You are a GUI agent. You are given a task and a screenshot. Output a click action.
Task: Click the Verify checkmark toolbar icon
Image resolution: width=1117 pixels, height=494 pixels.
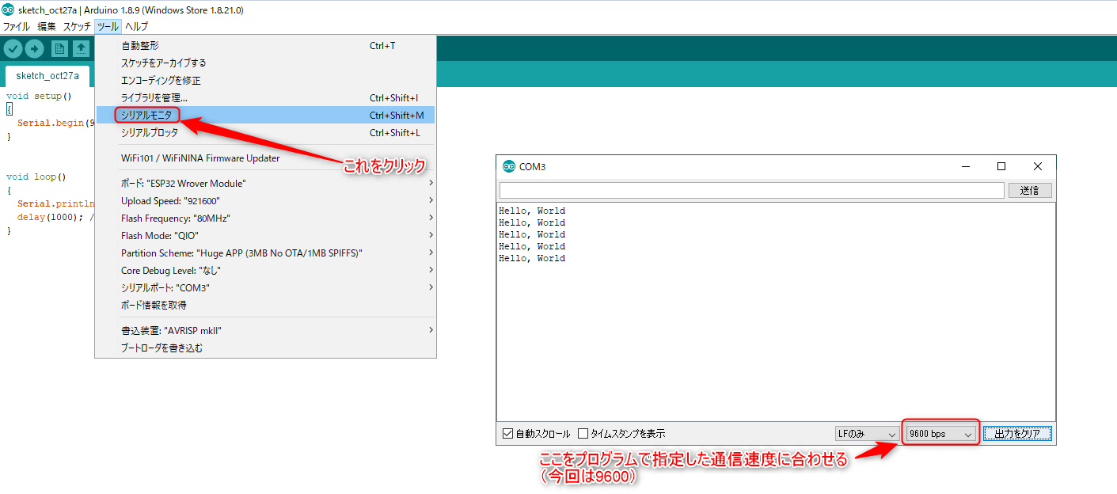point(13,49)
